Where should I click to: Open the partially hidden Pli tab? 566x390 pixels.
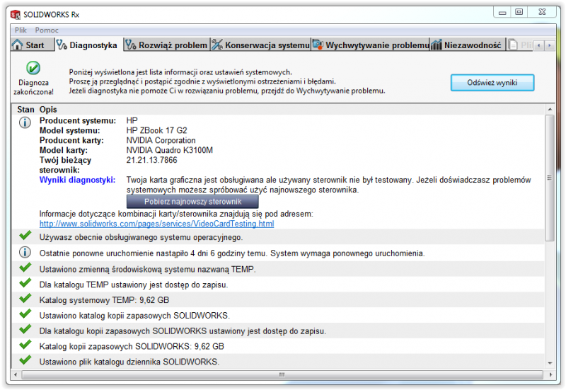[x=520, y=45]
